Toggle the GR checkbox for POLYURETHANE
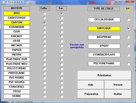This screenshot has height=103, width=136. [128, 64]
